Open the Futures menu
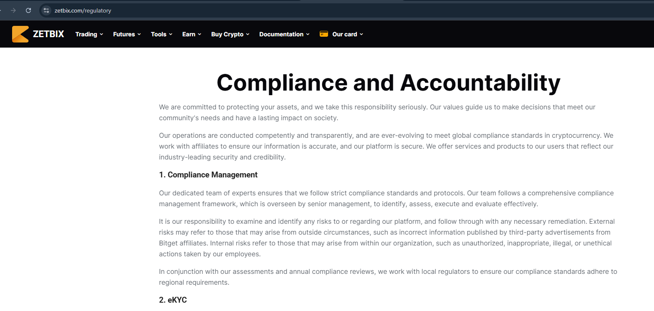 (x=127, y=34)
